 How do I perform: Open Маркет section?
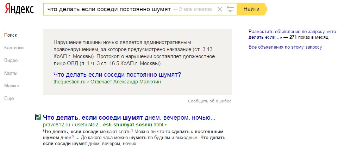pyautogui.click(x=12, y=86)
